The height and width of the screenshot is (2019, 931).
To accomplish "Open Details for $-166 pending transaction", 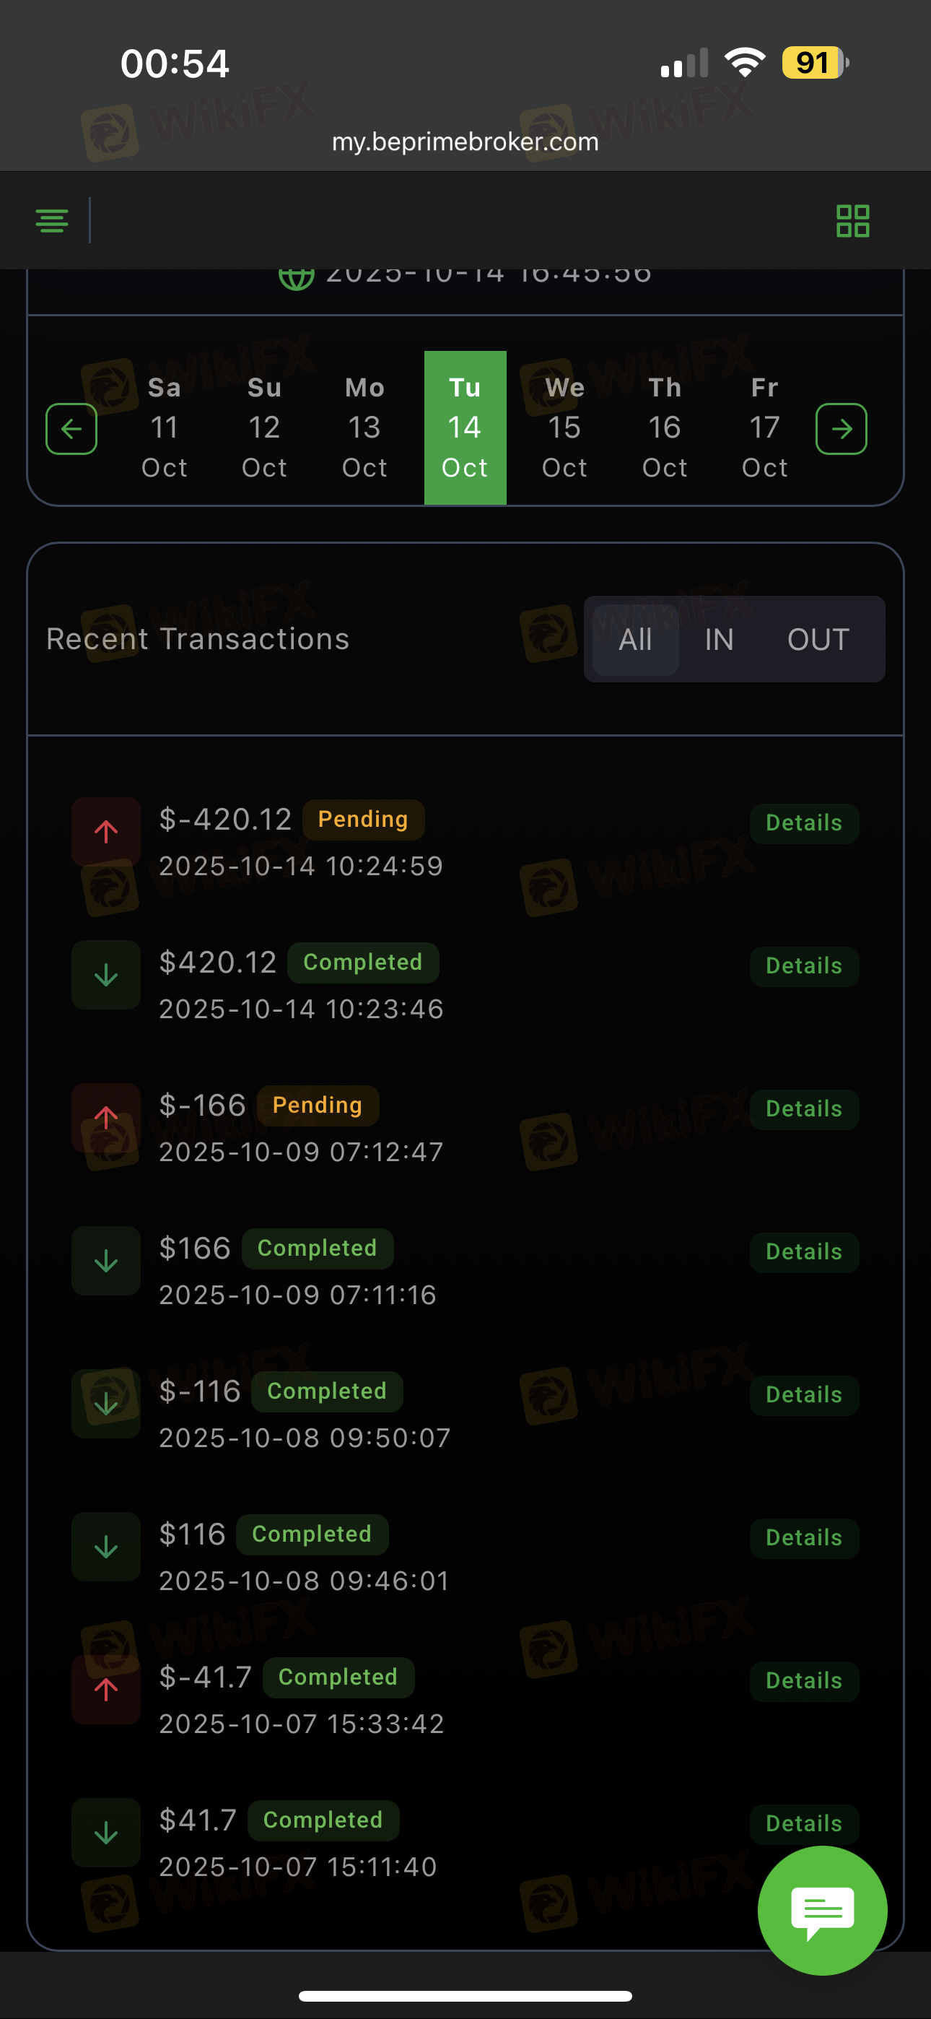I will tap(803, 1109).
